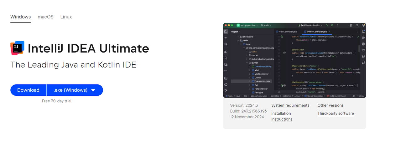
Task: Expand the checkstyle folder arrow
Action: coord(238,37)
